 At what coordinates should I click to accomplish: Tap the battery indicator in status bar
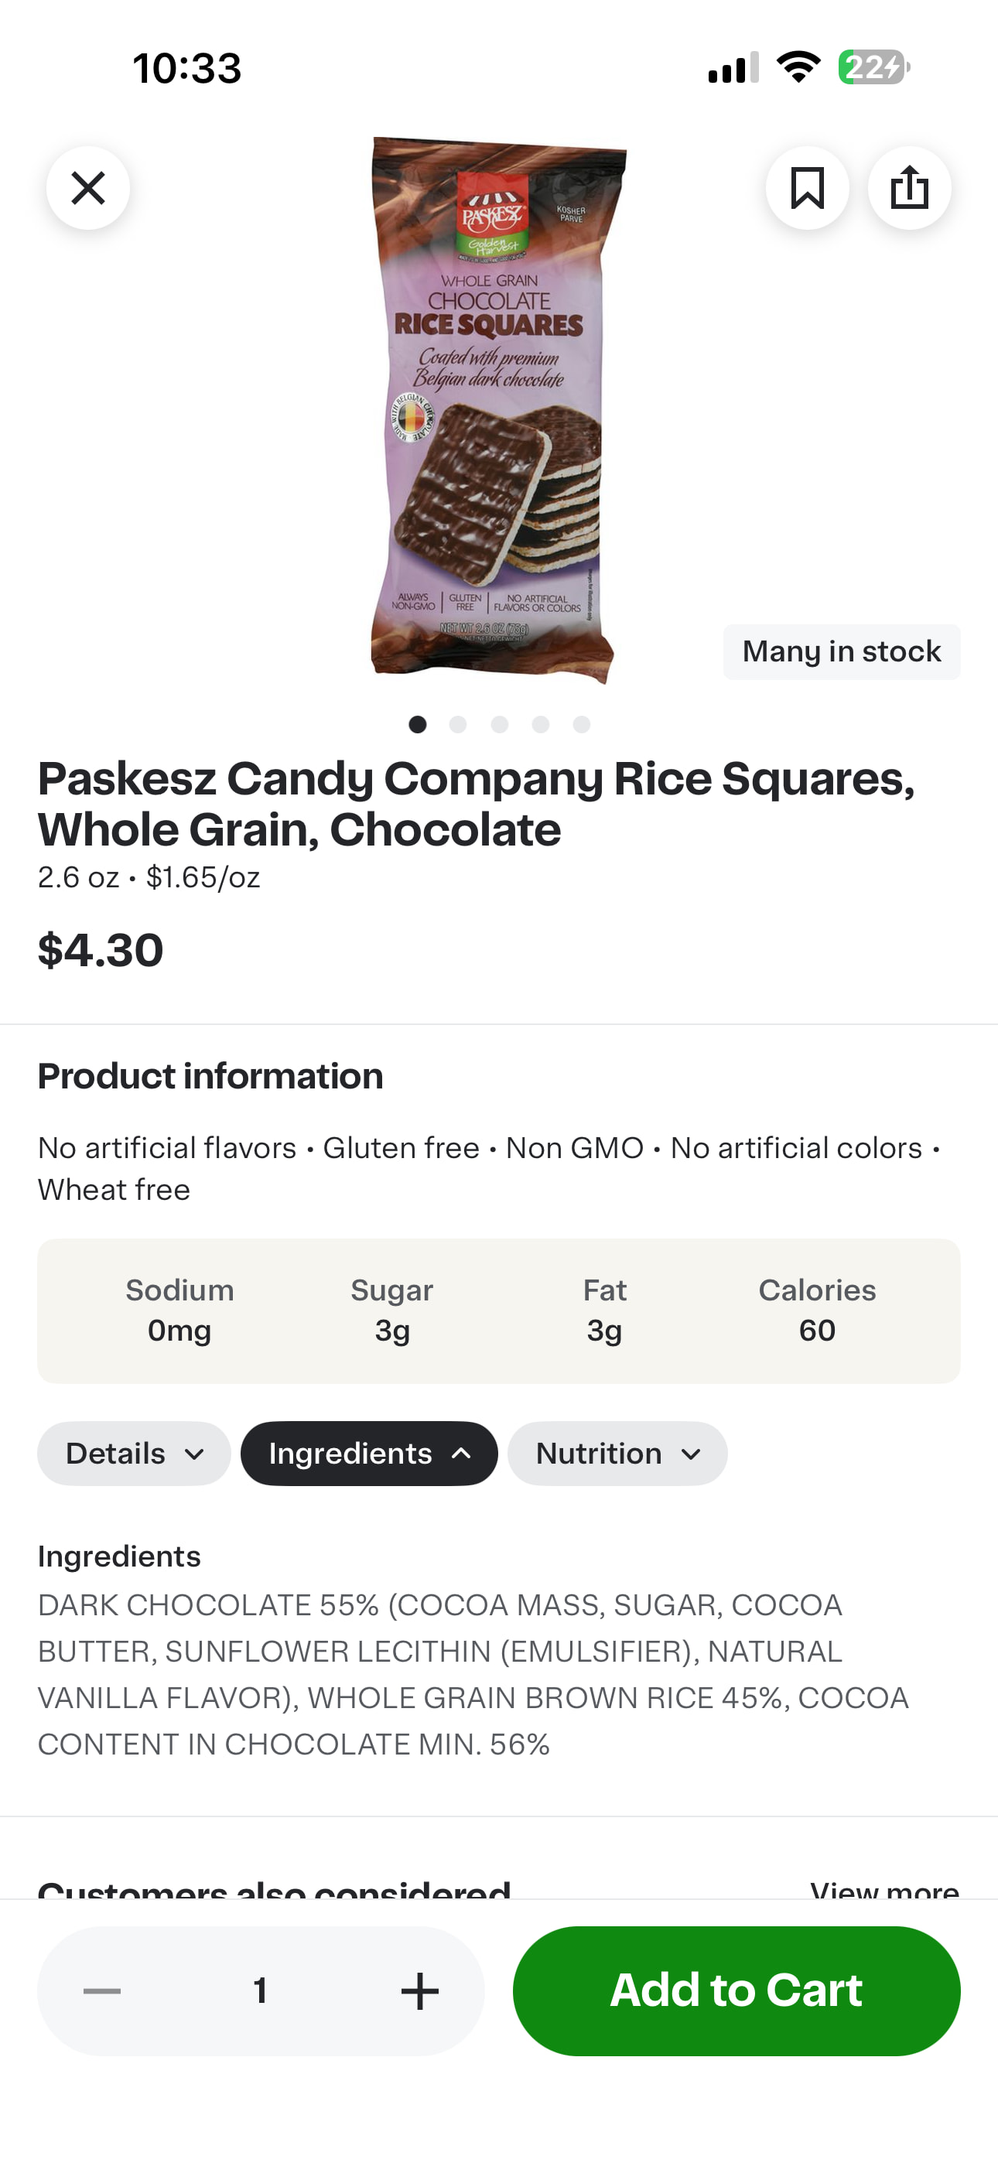[873, 67]
